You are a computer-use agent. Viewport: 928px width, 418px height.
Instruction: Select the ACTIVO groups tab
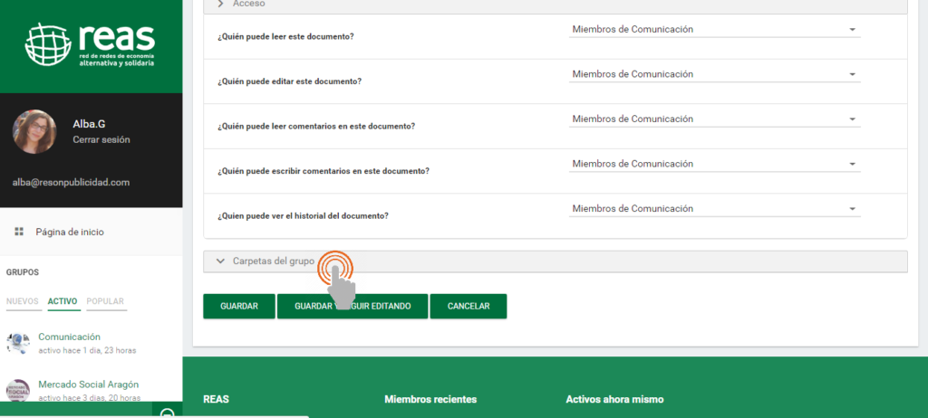coord(63,301)
